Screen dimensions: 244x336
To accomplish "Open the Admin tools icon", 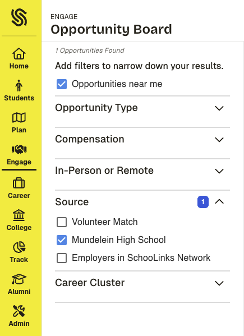I will (19, 311).
